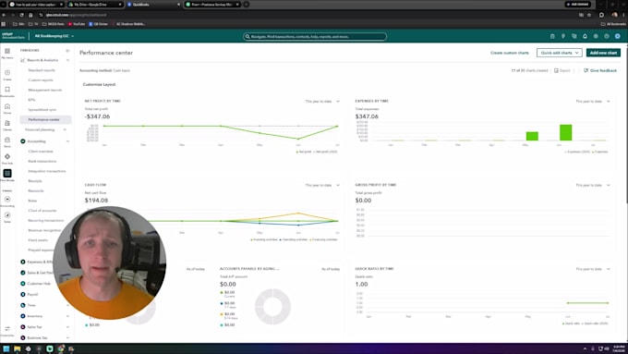Click the Add new chart button
Viewport: 628px width, 354px height.
[x=603, y=53]
